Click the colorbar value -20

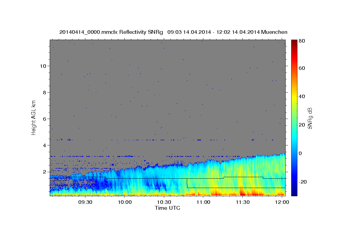pos(302,182)
